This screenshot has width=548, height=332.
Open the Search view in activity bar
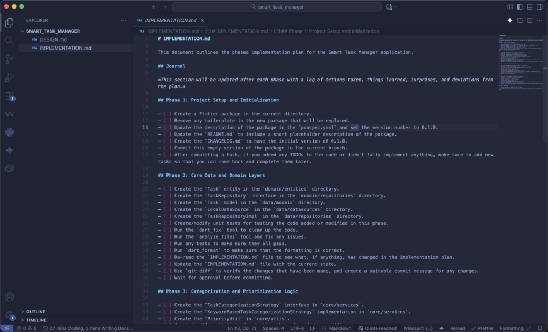click(x=9, y=41)
